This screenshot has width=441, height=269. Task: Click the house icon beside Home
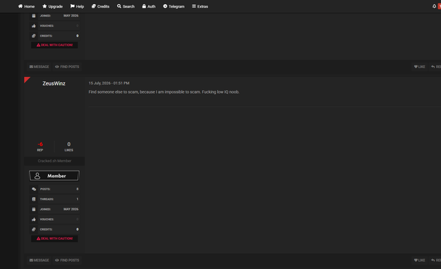pyautogui.click(x=20, y=6)
